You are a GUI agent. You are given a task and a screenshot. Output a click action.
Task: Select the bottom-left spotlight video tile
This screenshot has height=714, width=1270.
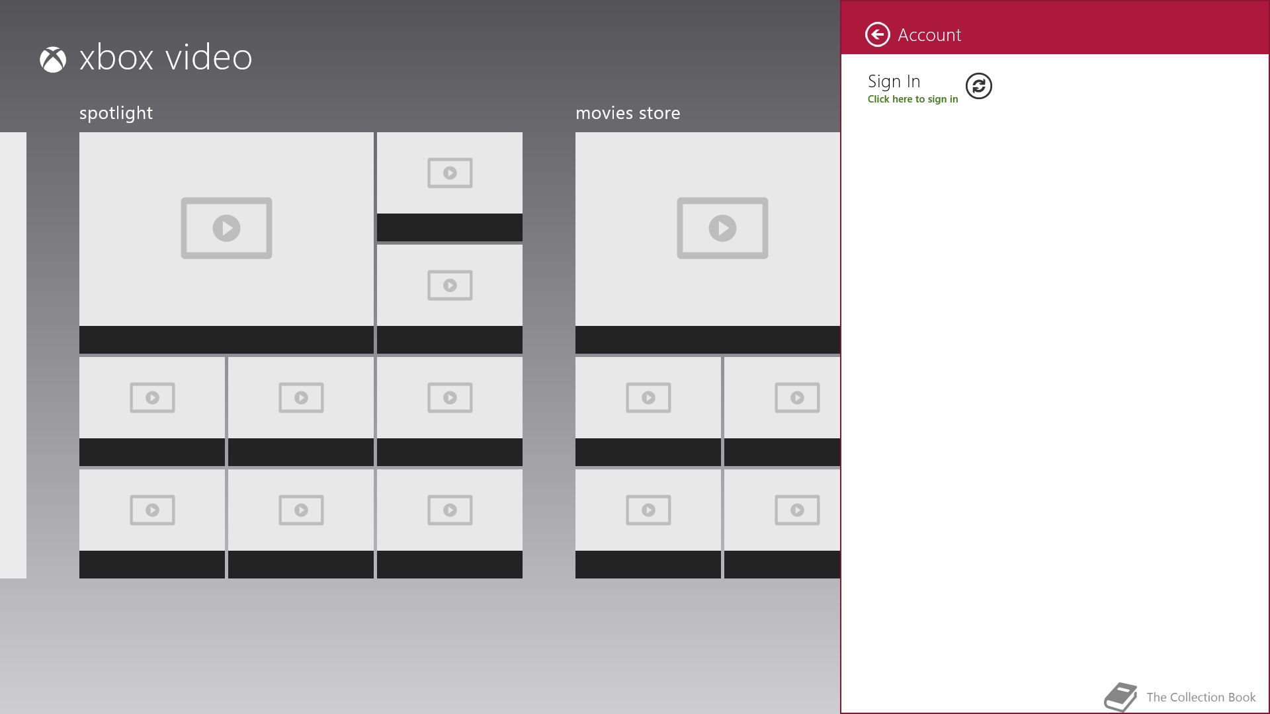[152, 524]
